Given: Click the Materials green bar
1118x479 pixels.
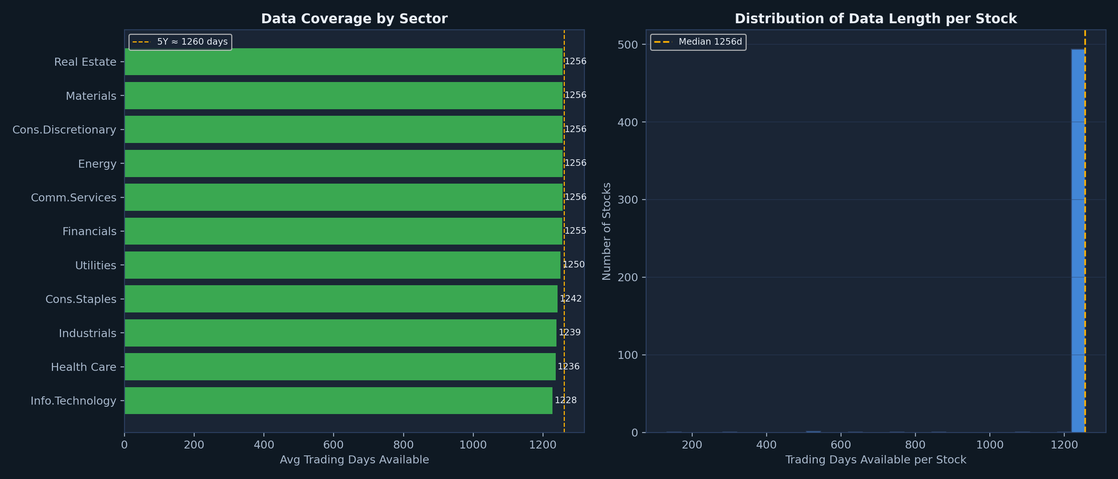Looking at the screenshot, I should tap(343, 95).
